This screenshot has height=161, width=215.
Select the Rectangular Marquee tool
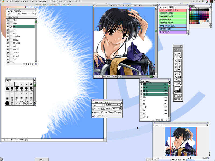tap(176, 53)
